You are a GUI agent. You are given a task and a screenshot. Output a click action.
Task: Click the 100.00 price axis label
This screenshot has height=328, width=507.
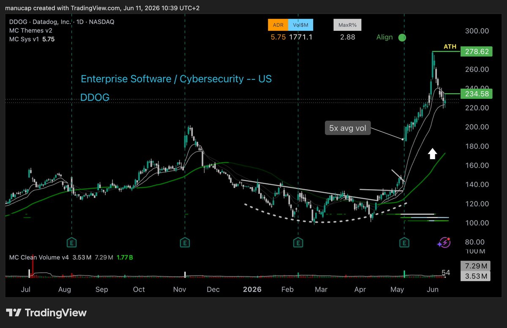(478, 223)
